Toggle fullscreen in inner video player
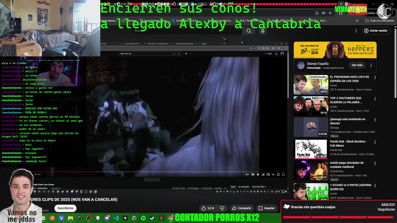 (x=283, y=174)
